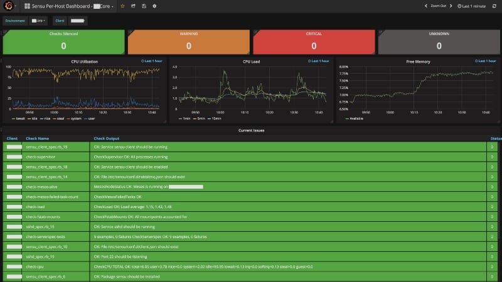Viewport: 502px width, 282px height.
Task: Toggle the Available series in Free Memory legend
Action: (355, 118)
